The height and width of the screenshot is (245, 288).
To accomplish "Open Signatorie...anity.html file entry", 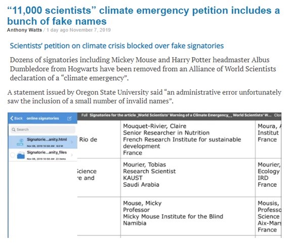I will click(43, 142).
